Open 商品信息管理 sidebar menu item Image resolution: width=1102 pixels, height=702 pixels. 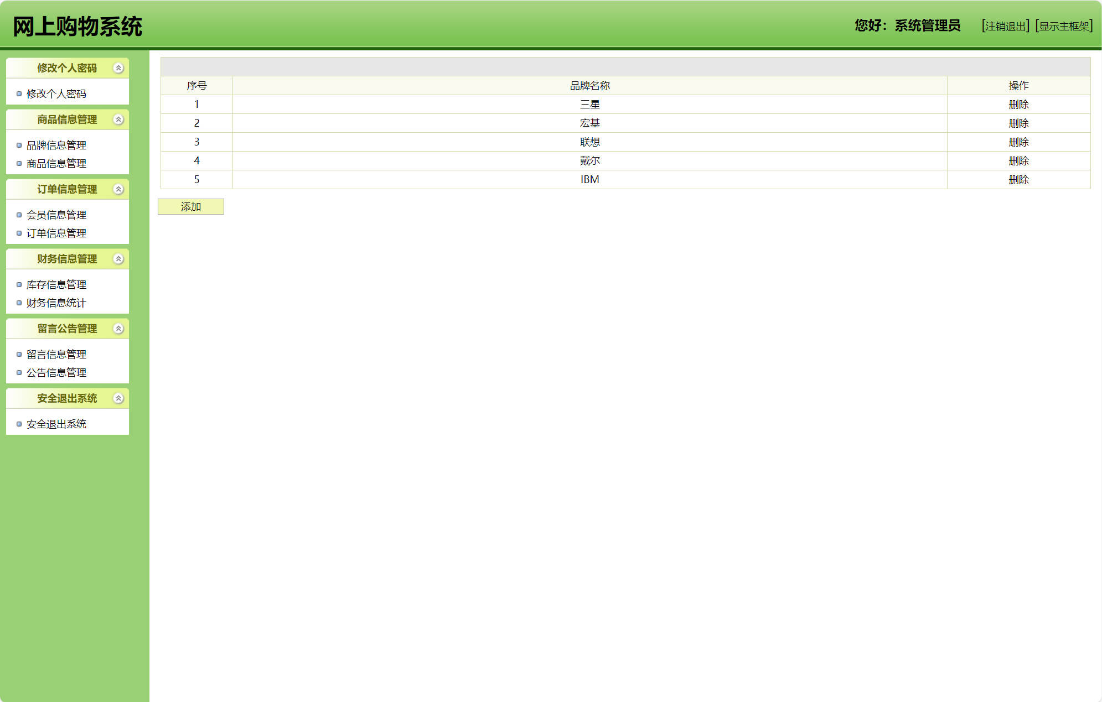click(56, 164)
